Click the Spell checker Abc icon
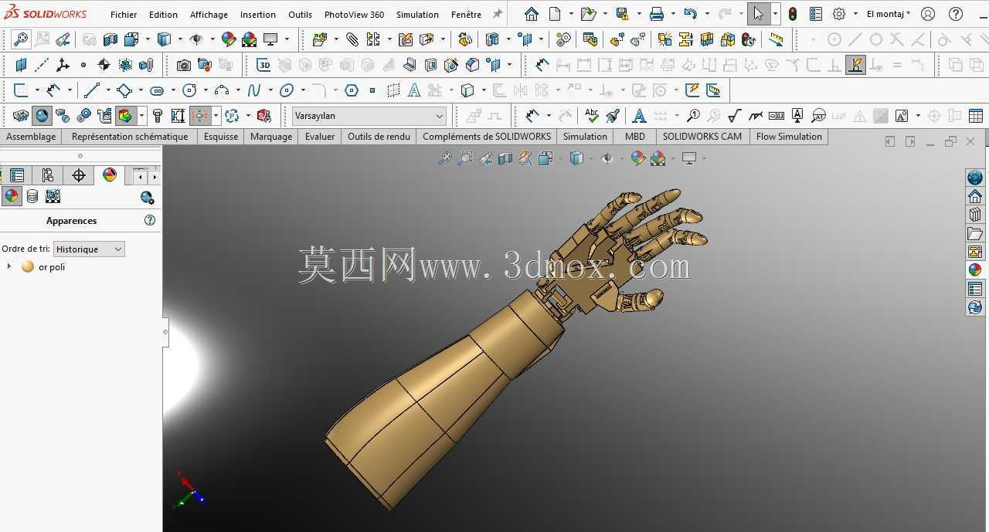Screen dimensions: 989x532 (x=592, y=116)
